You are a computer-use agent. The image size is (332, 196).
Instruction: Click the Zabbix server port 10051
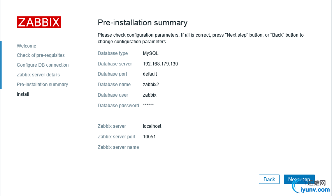149,137
